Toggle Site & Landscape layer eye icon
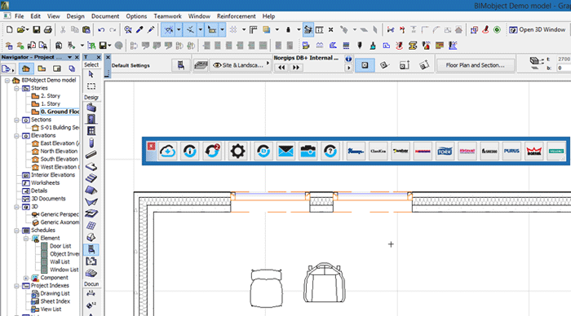This screenshot has height=316, width=571. click(x=217, y=65)
